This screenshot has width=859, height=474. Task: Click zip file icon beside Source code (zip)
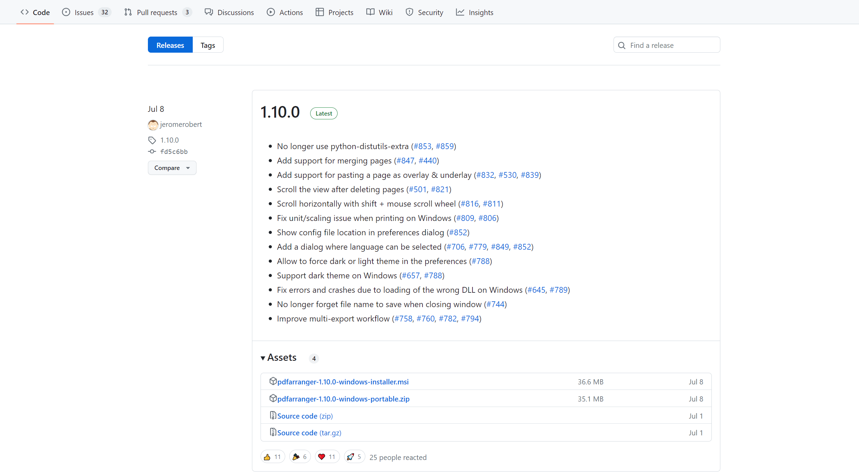click(x=273, y=415)
